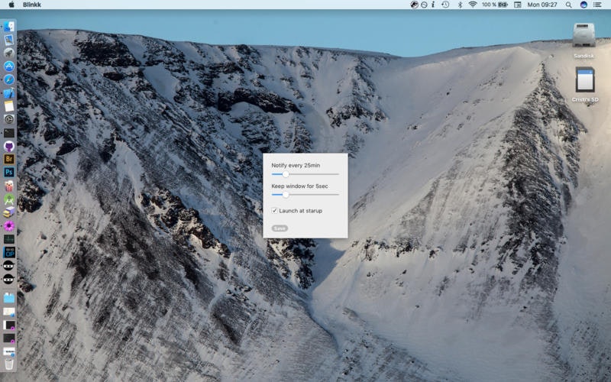Open the Trash in the dock

[x=9, y=364]
